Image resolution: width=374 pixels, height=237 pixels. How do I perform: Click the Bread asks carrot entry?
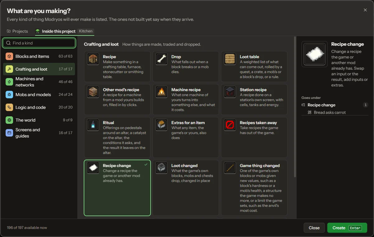point(335,113)
